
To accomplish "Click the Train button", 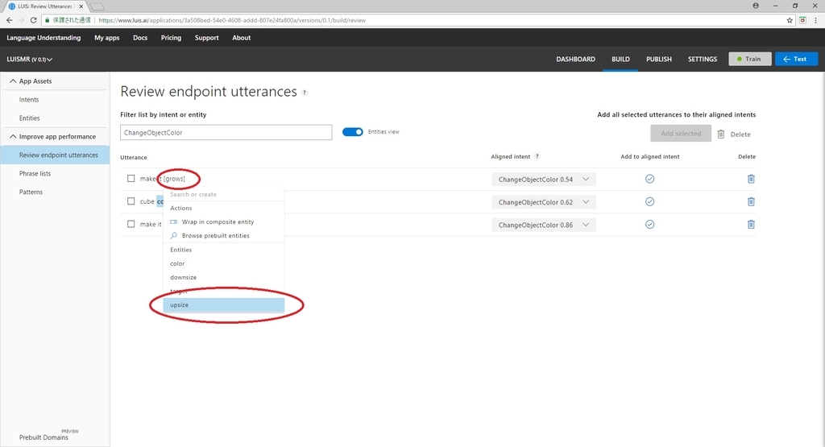I will (750, 59).
